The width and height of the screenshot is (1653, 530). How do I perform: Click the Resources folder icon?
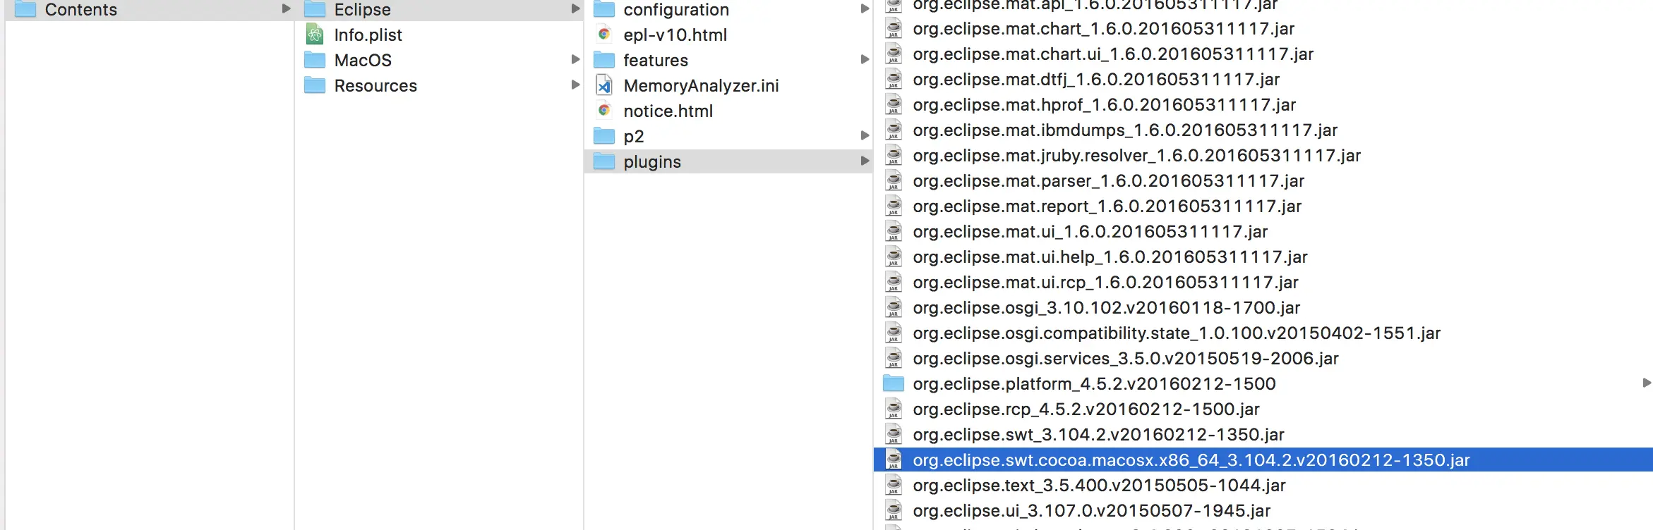[x=315, y=85]
